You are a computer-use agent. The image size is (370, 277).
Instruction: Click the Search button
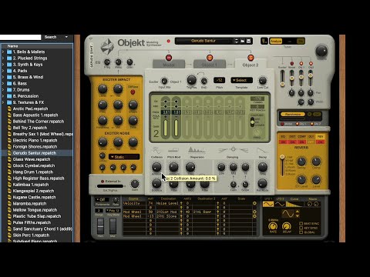pos(50,37)
